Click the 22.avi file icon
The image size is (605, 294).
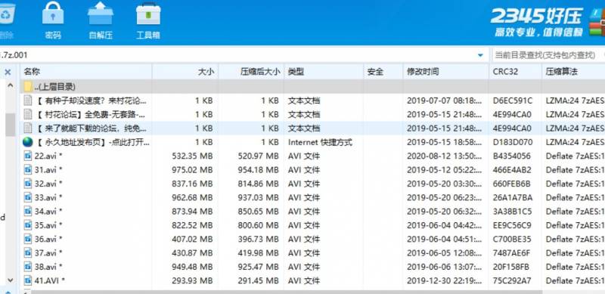click(x=28, y=156)
